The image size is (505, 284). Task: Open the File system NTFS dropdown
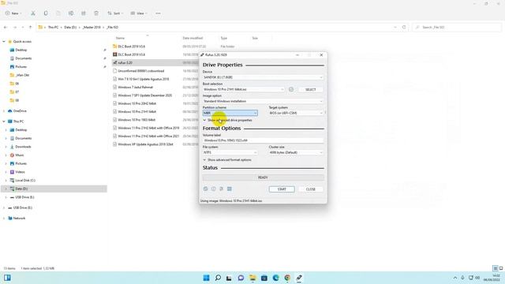point(230,152)
